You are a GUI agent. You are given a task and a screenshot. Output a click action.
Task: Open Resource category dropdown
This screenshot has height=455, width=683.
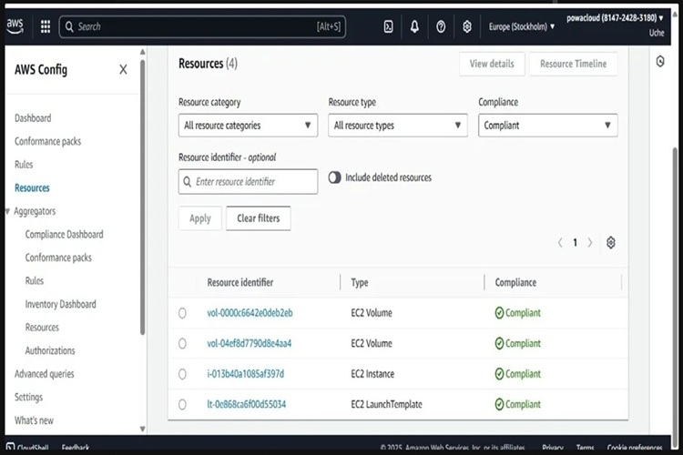click(x=248, y=126)
